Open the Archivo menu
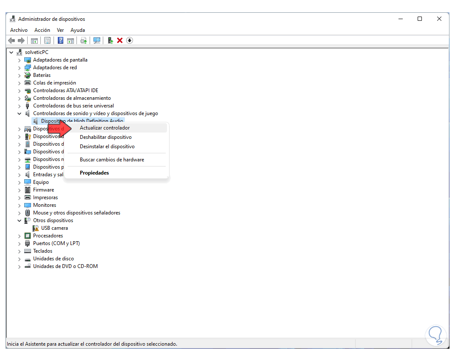 click(19, 30)
